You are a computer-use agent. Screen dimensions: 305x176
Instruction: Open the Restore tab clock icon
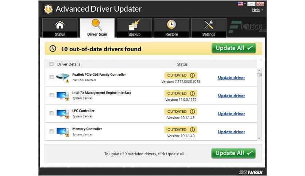pos(171,25)
